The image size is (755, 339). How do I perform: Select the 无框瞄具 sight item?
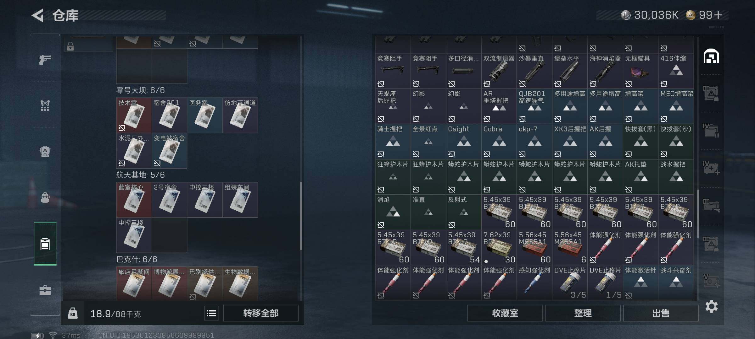(x=640, y=71)
